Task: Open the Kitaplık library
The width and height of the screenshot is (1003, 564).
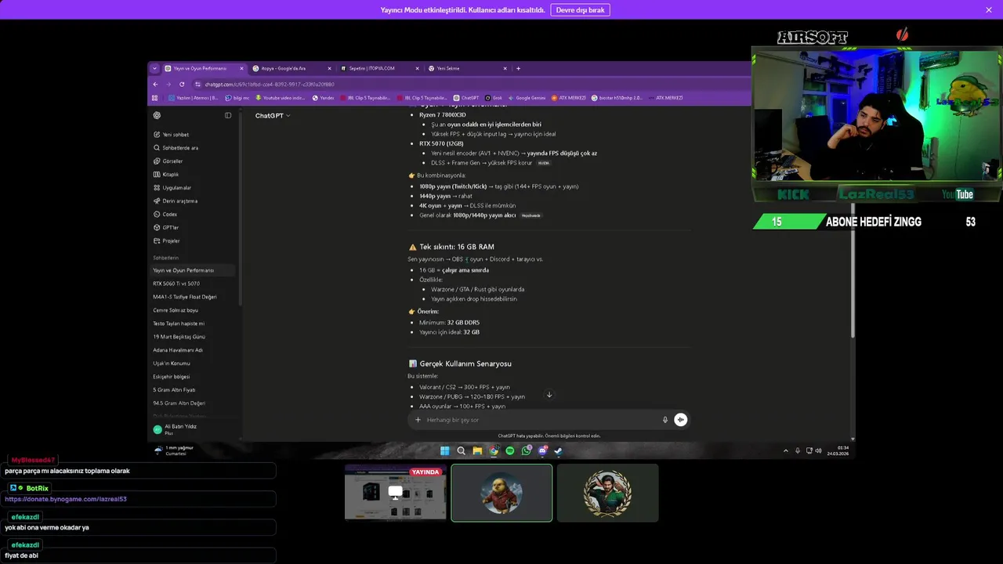Action: [166, 175]
